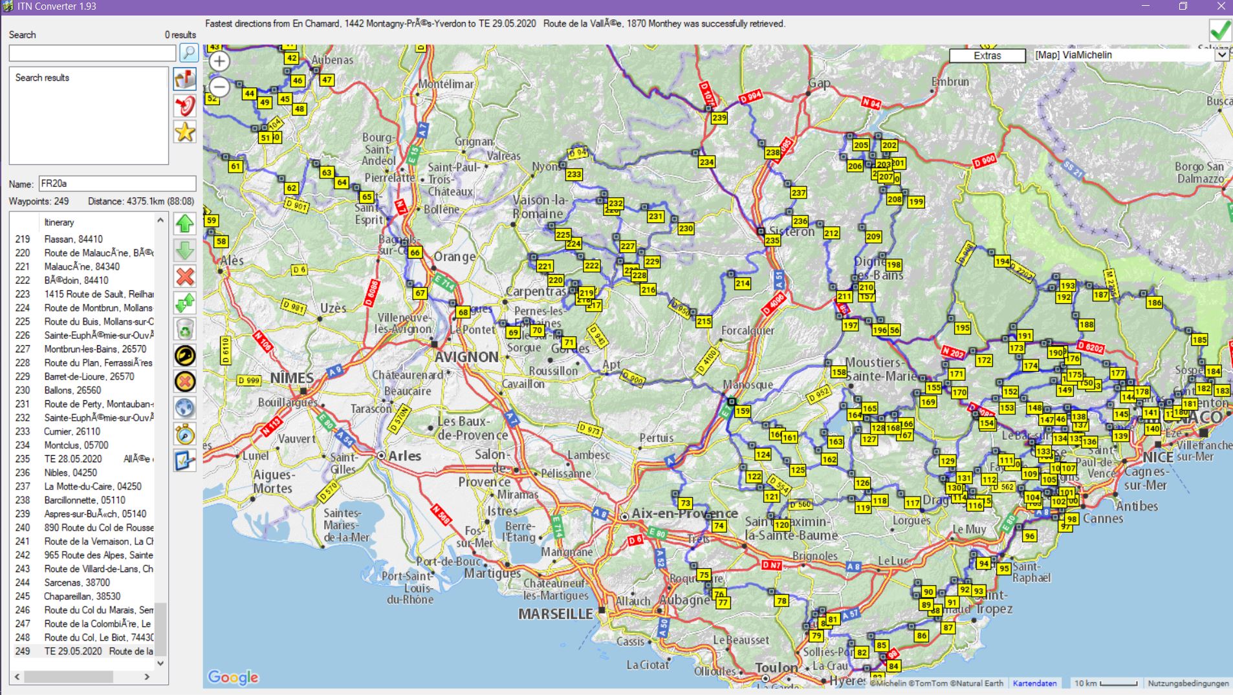Click the magnifier search icon
The width and height of the screenshot is (1233, 695).
tap(188, 52)
